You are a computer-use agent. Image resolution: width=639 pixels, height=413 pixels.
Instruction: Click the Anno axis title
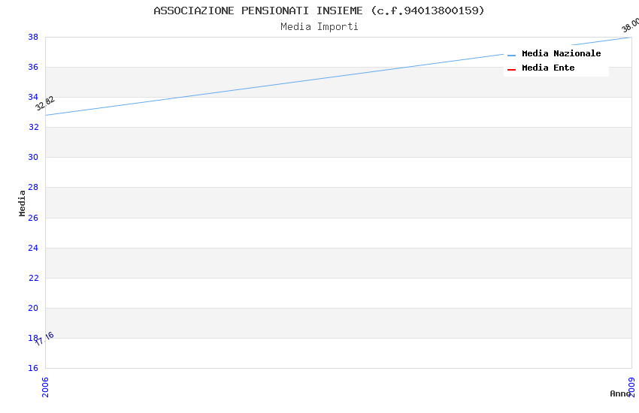click(x=619, y=393)
